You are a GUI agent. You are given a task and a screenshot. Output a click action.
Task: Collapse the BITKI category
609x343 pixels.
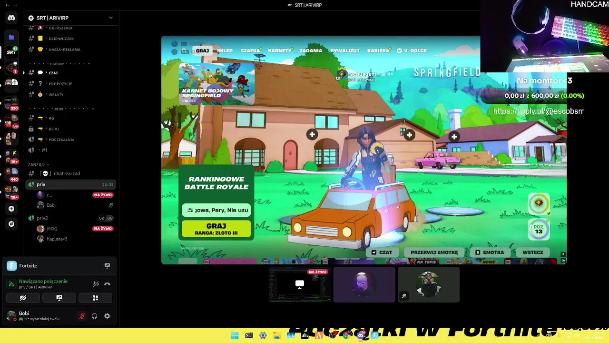pos(62,109)
